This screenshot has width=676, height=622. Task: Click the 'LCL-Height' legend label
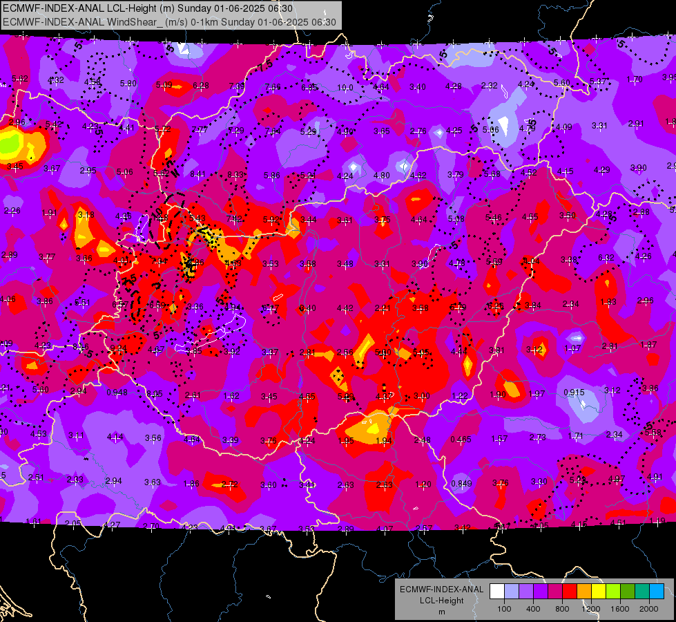tap(441, 601)
